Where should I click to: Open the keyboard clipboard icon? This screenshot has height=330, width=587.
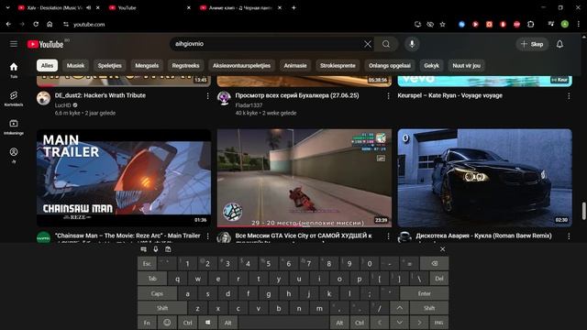[x=168, y=249]
